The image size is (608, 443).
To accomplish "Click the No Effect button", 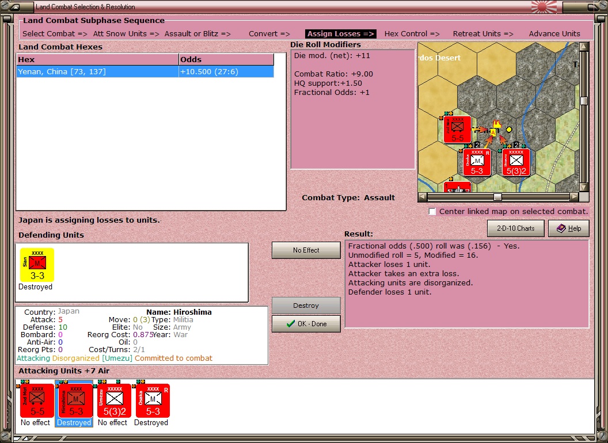I will click(306, 250).
